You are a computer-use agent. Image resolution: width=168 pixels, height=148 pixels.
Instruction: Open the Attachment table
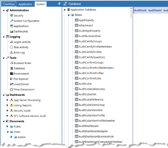(x=86, y=26)
